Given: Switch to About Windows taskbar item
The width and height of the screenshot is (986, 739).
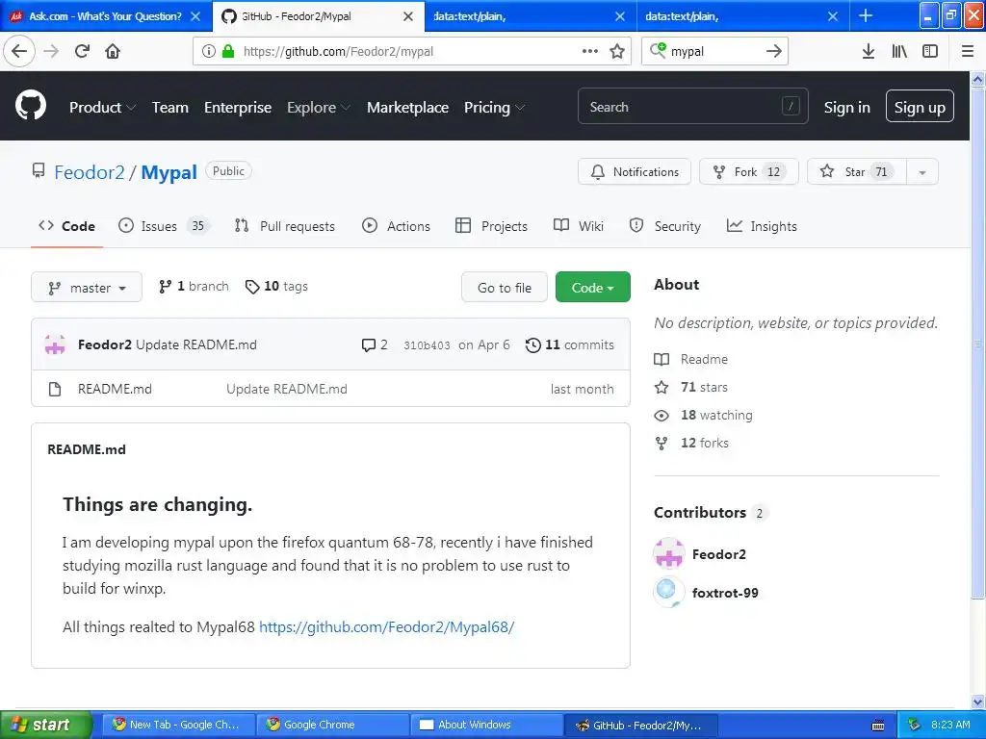Looking at the screenshot, I should pyautogui.click(x=484, y=725).
